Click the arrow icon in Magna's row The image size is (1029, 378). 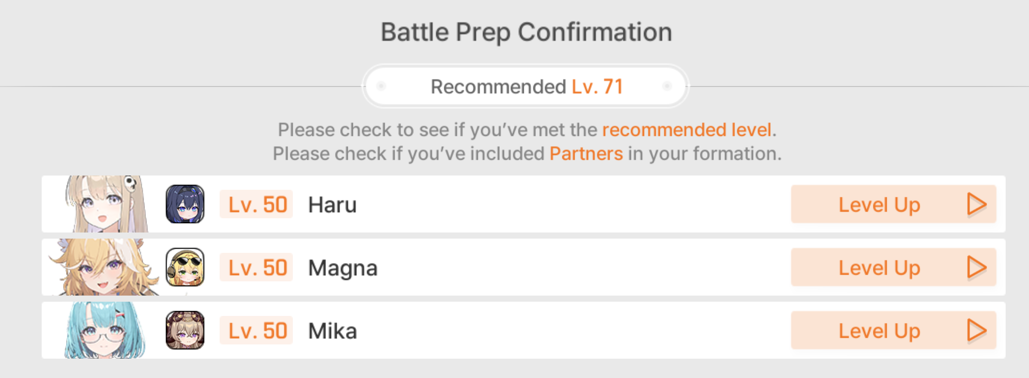[x=976, y=268]
